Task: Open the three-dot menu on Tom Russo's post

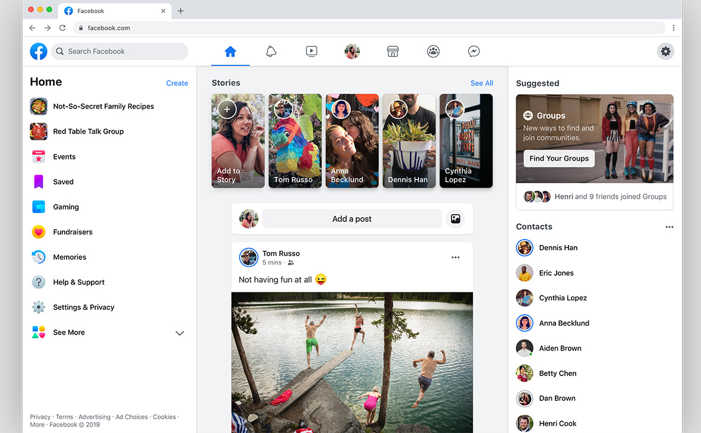Action: pyautogui.click(x=456, y=257)
